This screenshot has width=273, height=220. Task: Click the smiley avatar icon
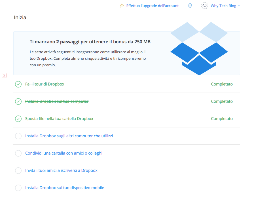(x=205, y=6)
